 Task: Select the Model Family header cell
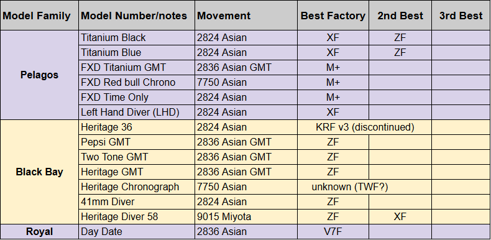39,16
